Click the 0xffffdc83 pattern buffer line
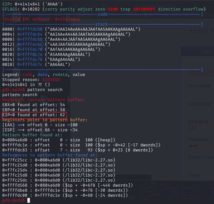This screenshot has height=204, width=214. pyautogui.click(x=78, y=150)
